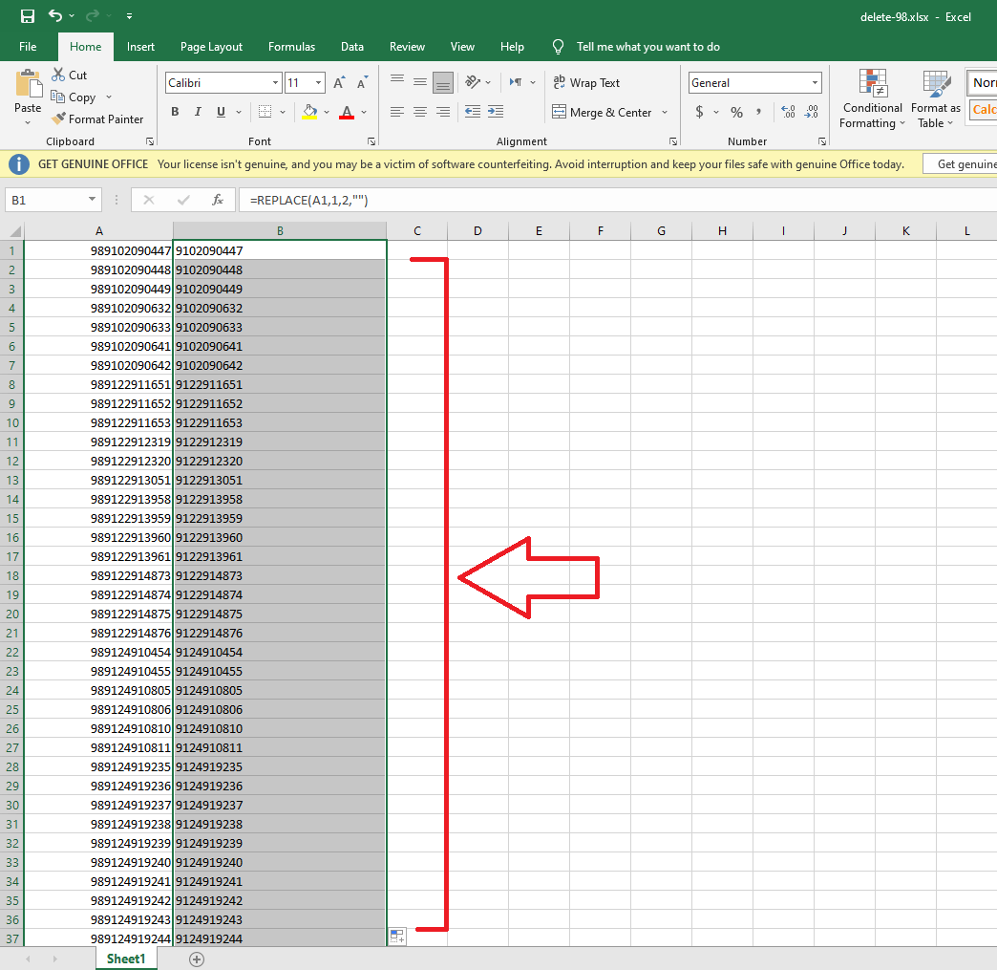Click the Format Painter brush icon

(x=57, y=119)
